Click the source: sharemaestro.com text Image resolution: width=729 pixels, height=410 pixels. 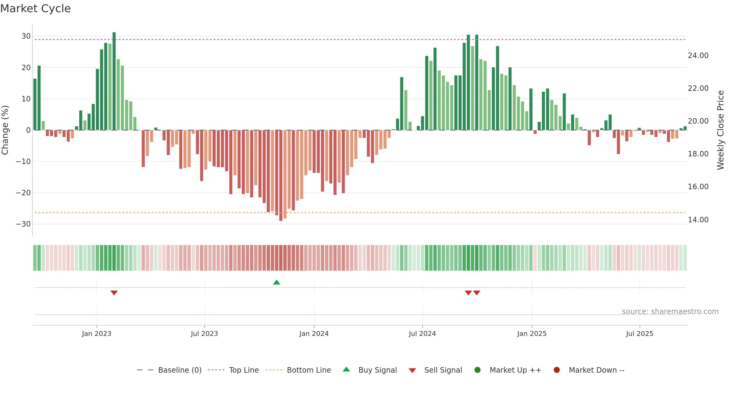(x=670, y=311)
